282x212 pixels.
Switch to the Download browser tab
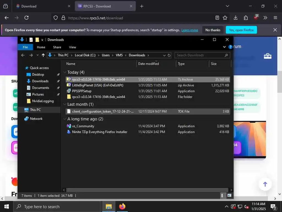43,6
